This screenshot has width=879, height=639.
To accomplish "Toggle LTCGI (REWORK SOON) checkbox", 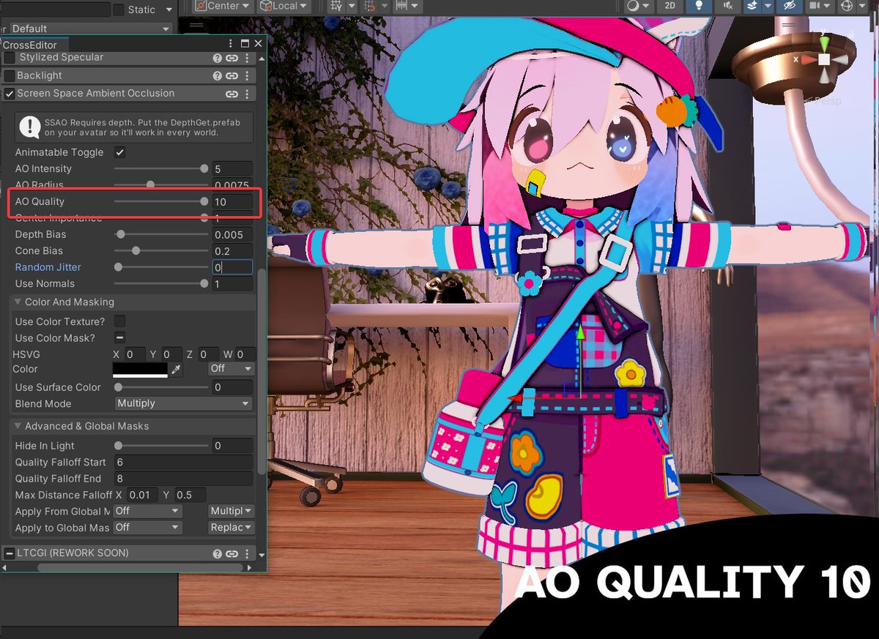I will click(10, 553).
